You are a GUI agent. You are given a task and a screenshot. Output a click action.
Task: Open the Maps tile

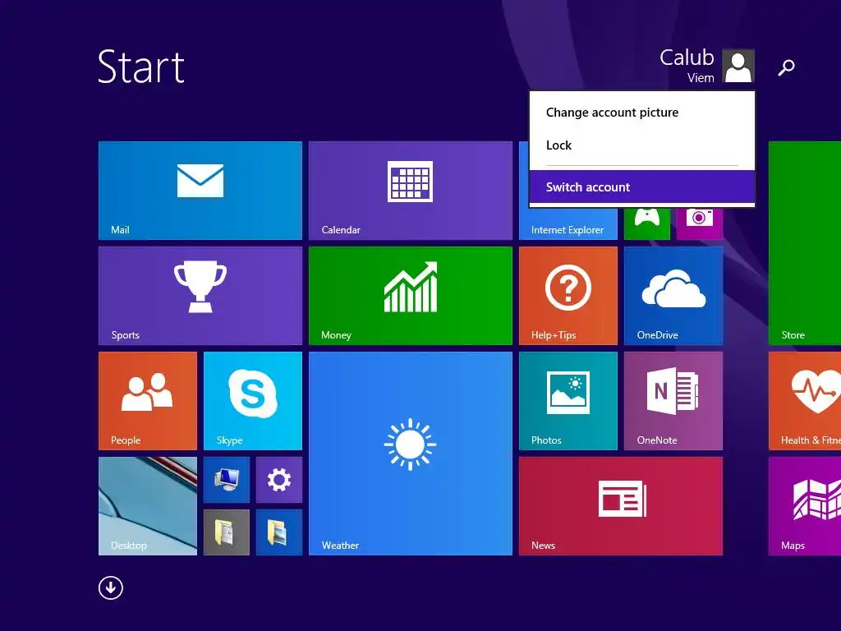point(805,506)
